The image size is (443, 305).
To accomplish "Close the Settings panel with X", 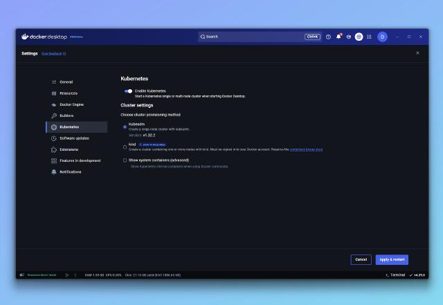I will [x=417, y=53].
